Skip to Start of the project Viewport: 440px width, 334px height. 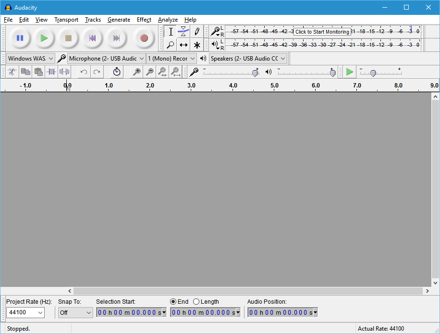click(x=92, y=38)
